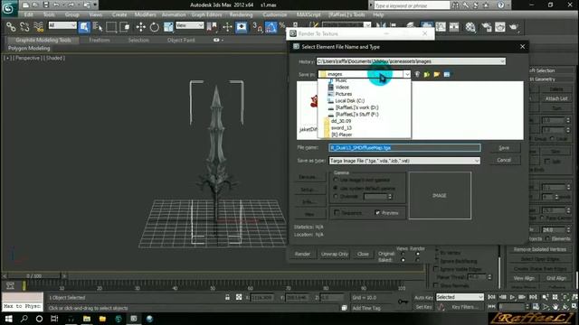Toggle the Percent Snap icon
Screen dimensions: 579x325
click(282, 26)
